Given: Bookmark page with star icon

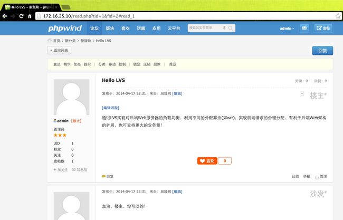Looking at the screenshot, I should point(338,16).
